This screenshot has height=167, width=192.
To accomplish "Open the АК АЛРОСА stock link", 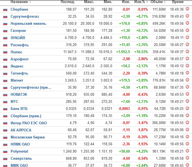I will click(x=21, y=130).
